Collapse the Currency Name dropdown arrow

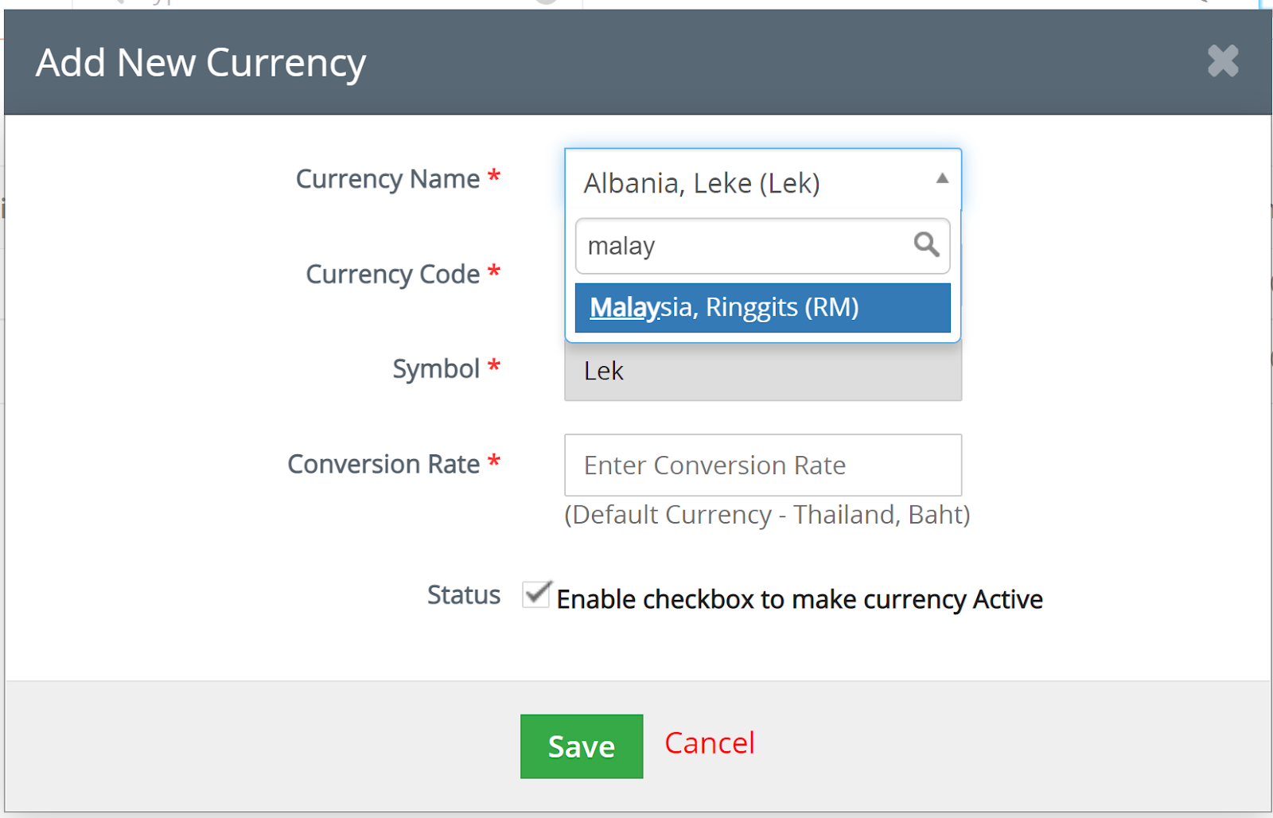(942, 179)
